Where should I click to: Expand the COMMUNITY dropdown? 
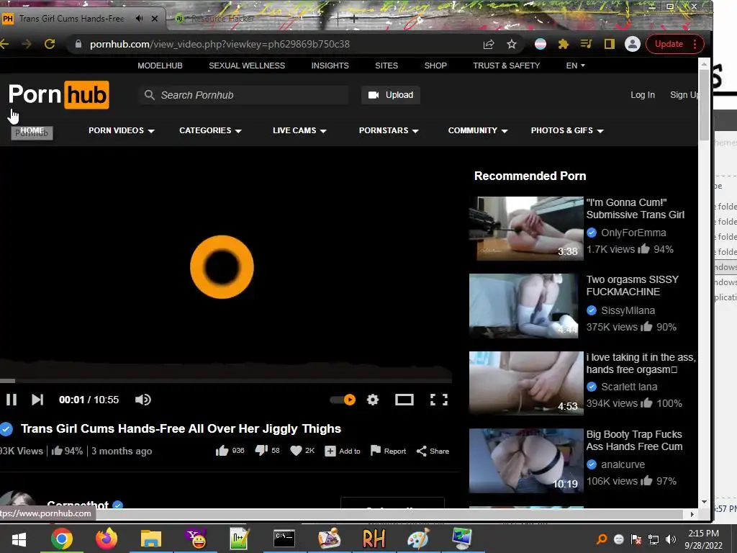[x=478, y=131]
